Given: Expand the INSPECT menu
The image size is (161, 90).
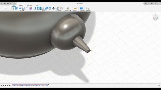Looking at the screenshot, I should point(75,11).
